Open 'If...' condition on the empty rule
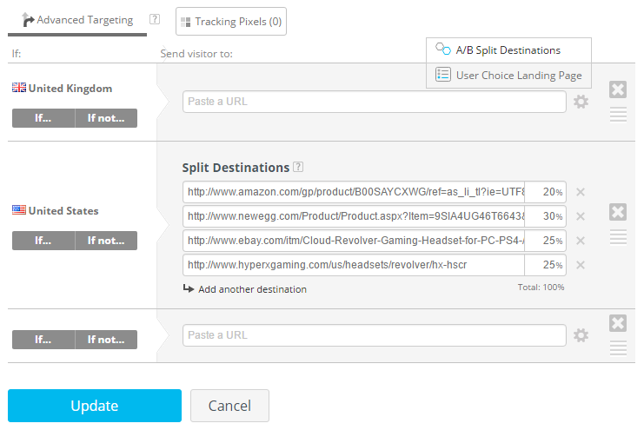Viewport: 644px width, 430px height. pyautogui.click(x=43, y=340)
